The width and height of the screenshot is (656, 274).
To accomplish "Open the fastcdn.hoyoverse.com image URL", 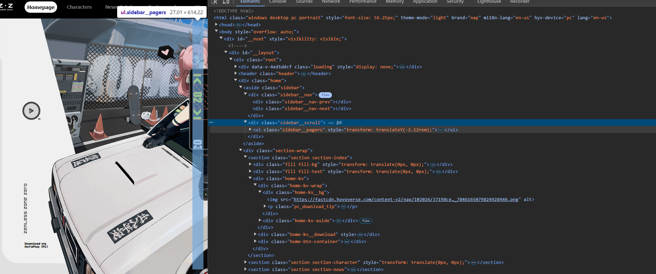I will (405, 200).
